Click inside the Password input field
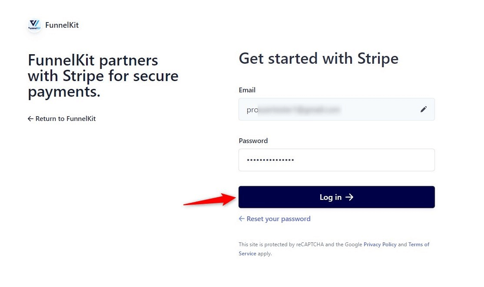Screen dimensions: 484x287 click(x=337, y=160)
